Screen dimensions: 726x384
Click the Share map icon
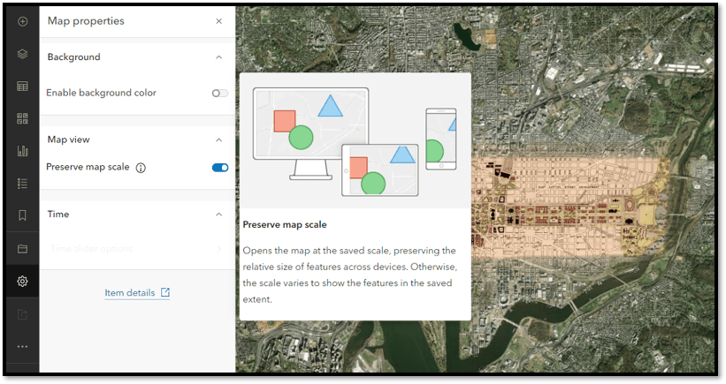pos(22,314)
